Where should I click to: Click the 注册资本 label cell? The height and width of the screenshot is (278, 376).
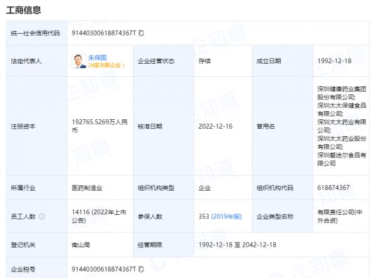pos(37,126)
